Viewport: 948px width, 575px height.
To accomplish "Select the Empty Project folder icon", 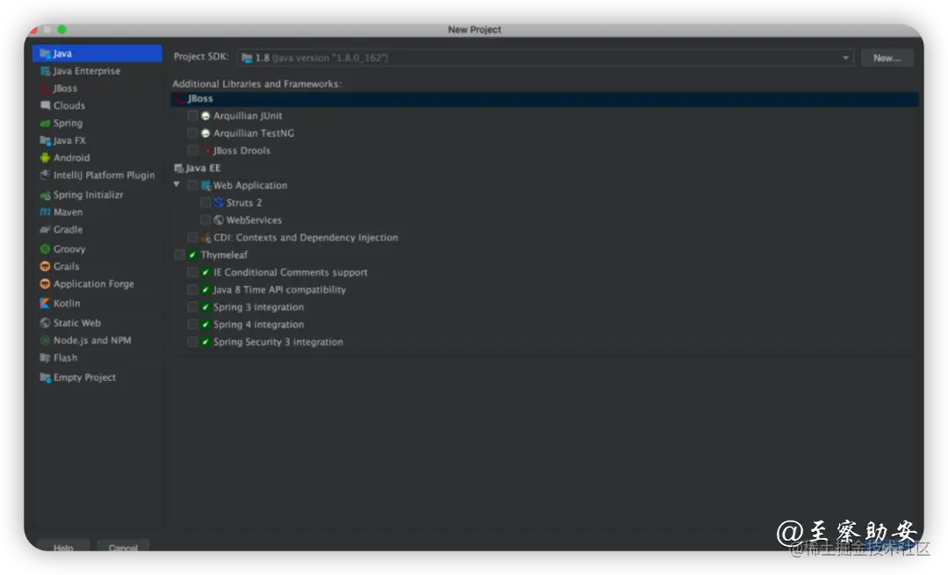I will [x=45, y=377].
